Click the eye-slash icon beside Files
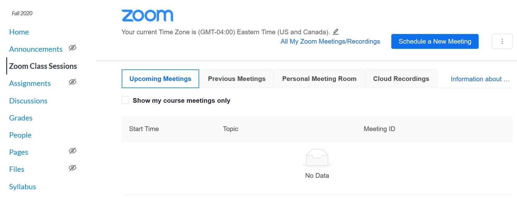The width and height of the screenshot is (517, 198). click(72, 168)
